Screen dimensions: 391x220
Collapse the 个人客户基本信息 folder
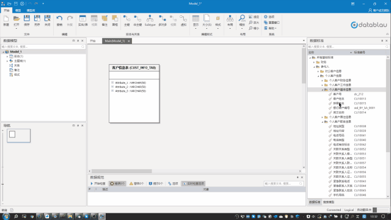322,90
